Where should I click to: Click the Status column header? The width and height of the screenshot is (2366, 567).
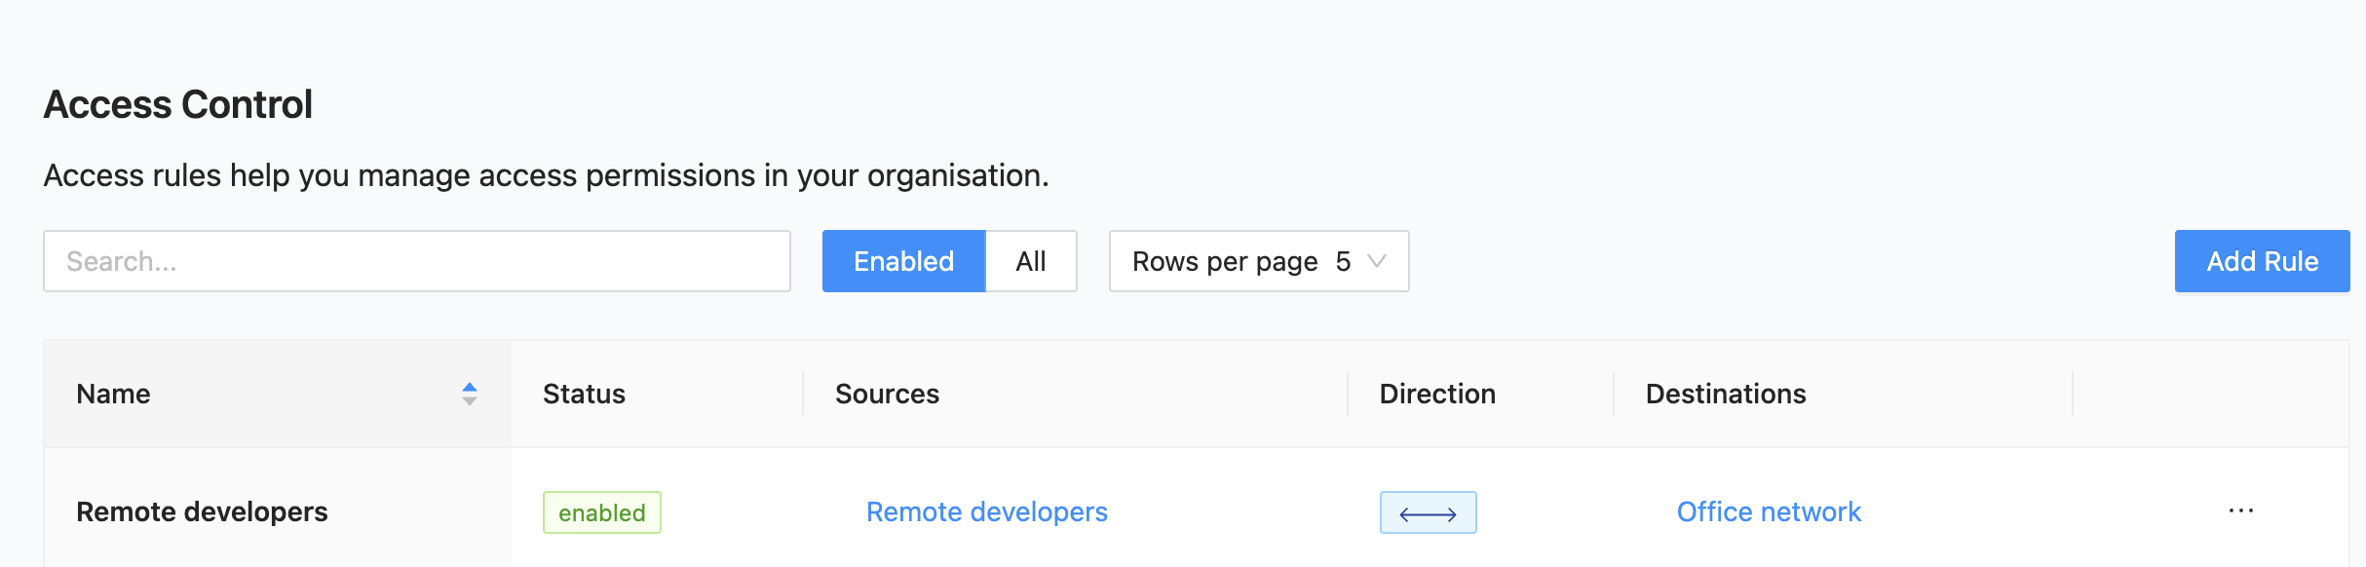coord(584,394)
